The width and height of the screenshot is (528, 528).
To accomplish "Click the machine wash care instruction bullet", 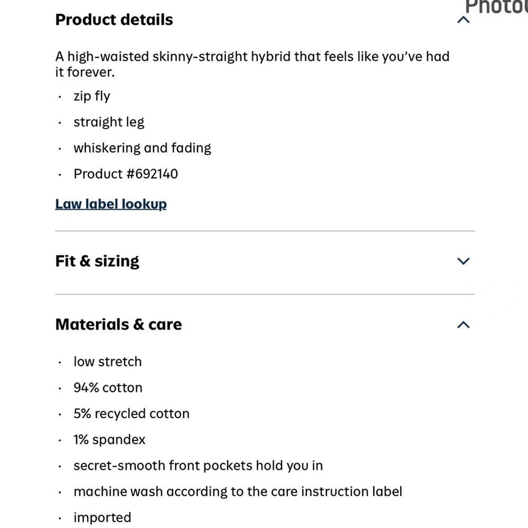I will click(238, 492).
